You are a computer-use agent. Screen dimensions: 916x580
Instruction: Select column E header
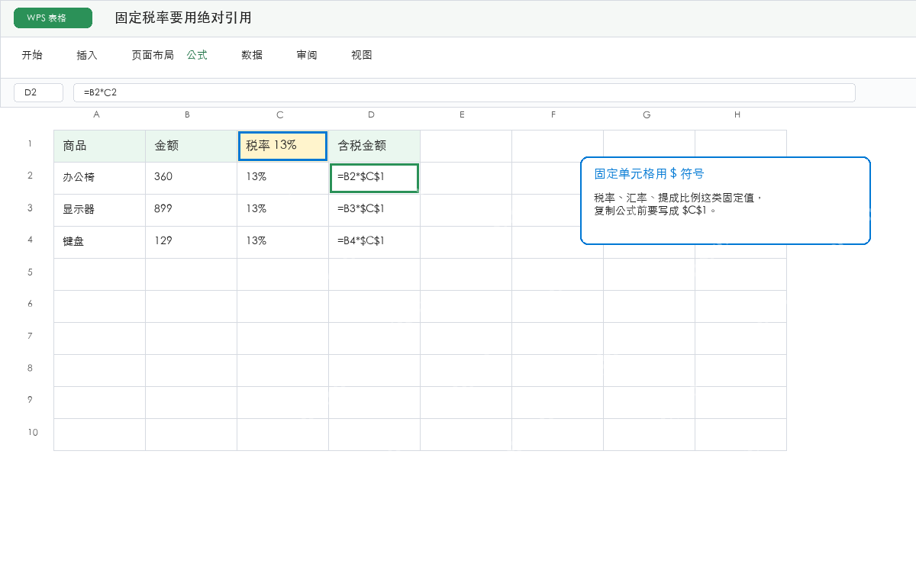click(x=463, y=115)
